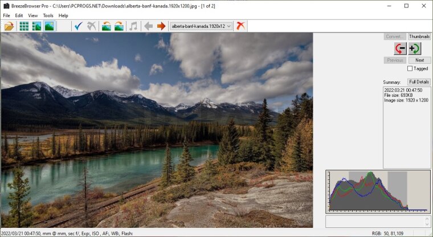Screen dimensions: 433x237
Task: Click the green plus rotate button
Action: [414, 48]
